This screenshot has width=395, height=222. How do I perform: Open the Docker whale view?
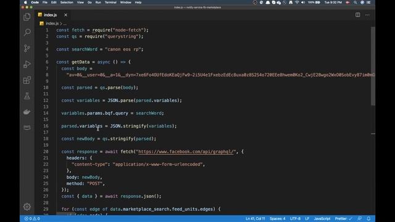[x=27, y=112]
